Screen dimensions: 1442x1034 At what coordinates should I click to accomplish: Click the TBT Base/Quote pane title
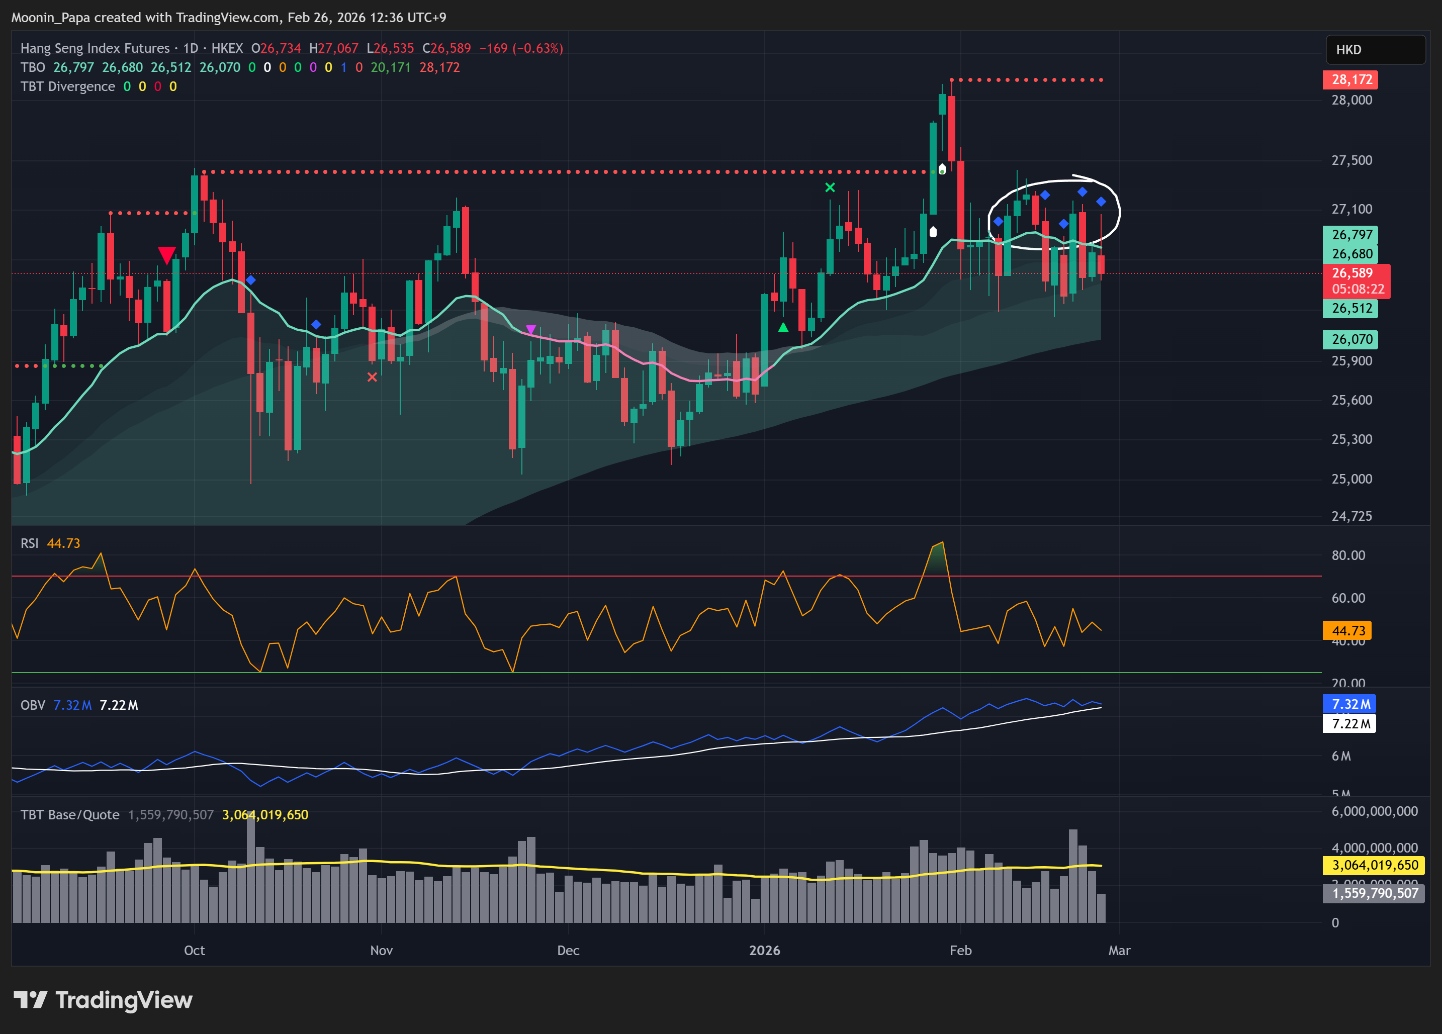(70, 815)
